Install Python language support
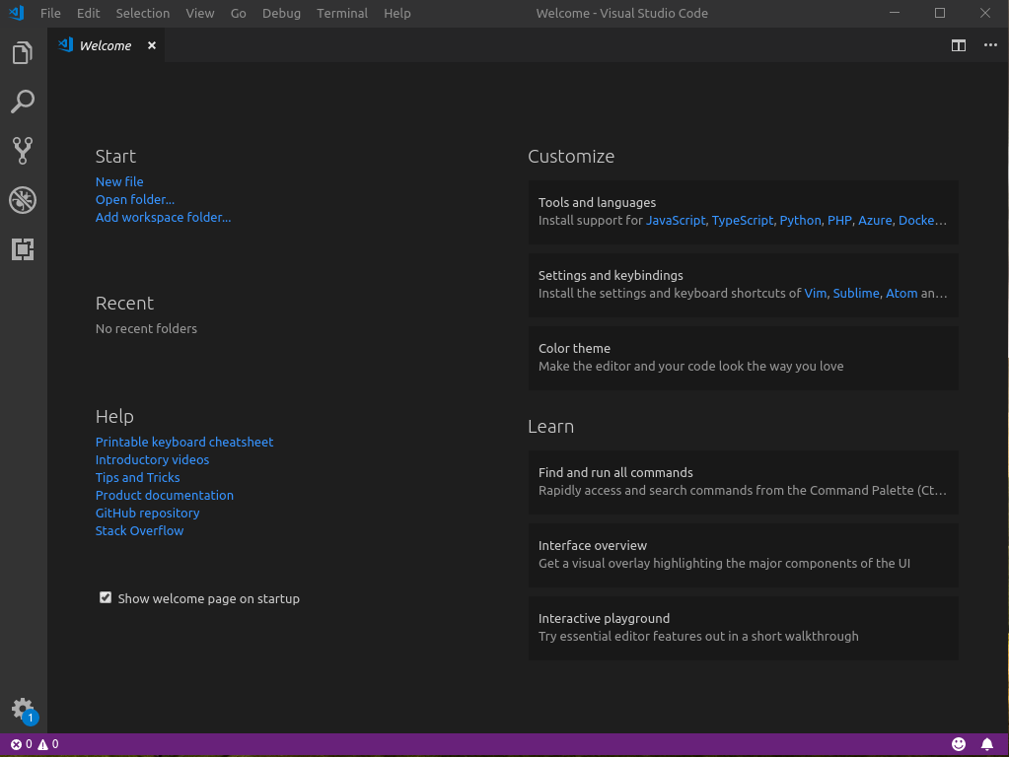The height and width of the screenshot is (757, 1009). click(801, 220)
